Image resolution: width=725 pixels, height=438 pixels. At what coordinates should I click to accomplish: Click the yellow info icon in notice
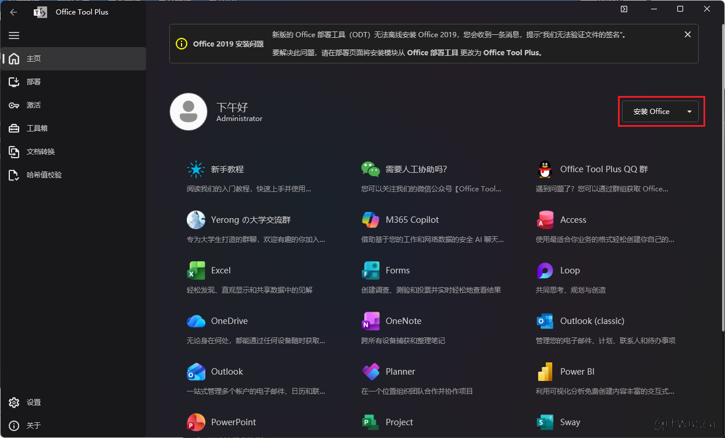click(182, 44)
